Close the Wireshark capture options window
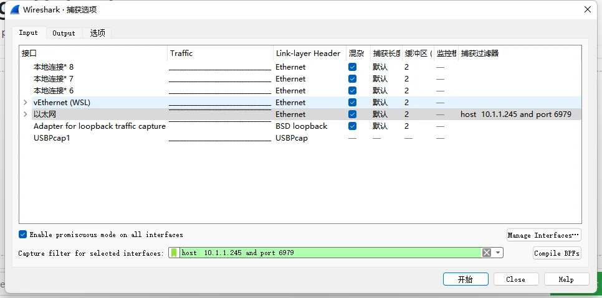This screenshot has height=298, width=602. [588, 10]
